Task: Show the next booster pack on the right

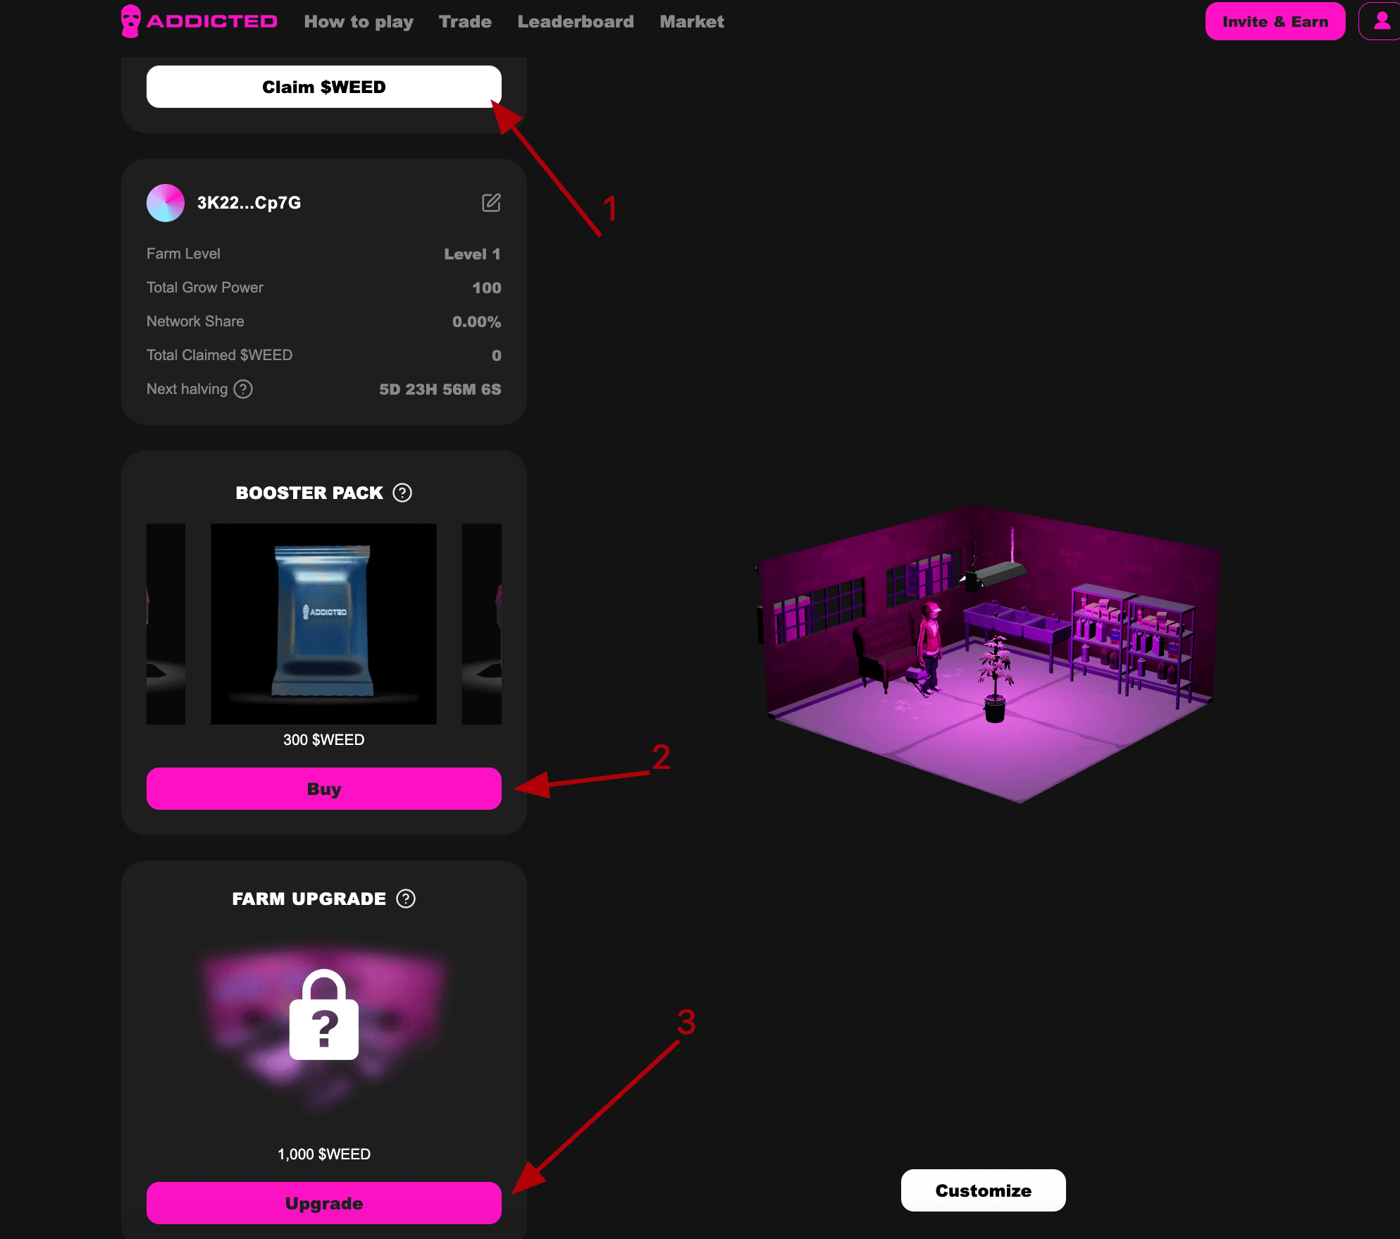Action: click(x=482, y=624)
